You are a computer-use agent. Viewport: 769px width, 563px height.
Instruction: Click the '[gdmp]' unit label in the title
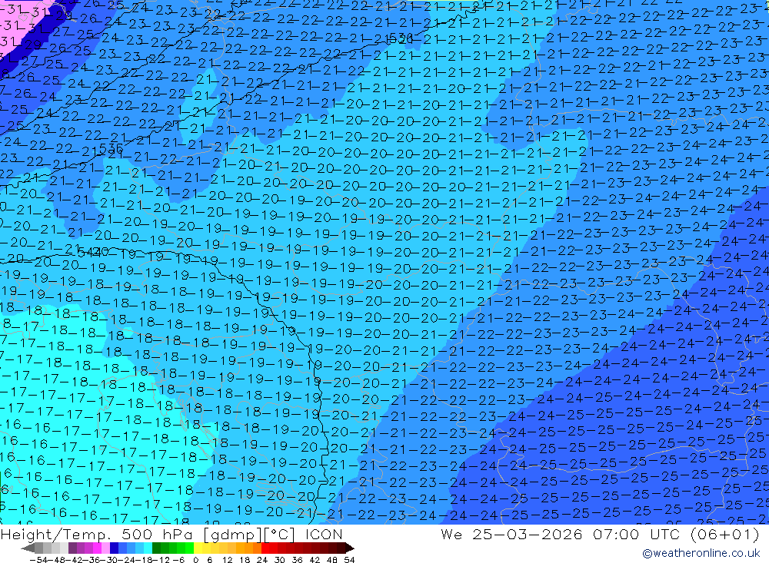pos(233,534)
